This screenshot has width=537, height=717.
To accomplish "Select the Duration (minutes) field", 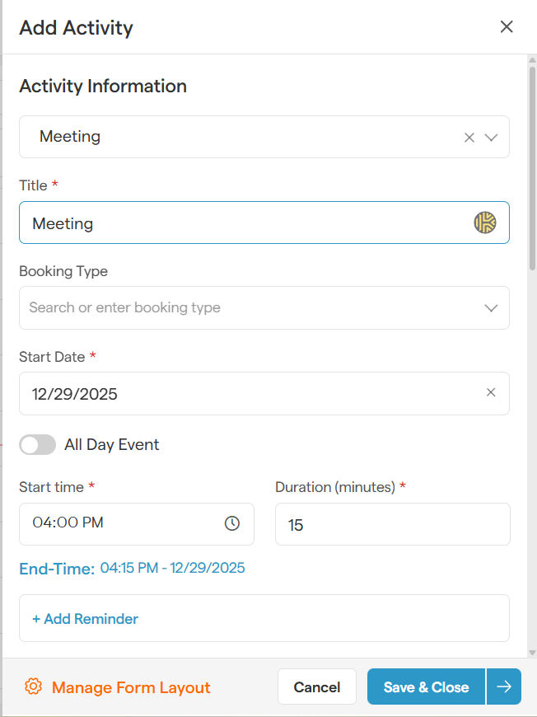I will pyautogui.click(x=393, y=524).
